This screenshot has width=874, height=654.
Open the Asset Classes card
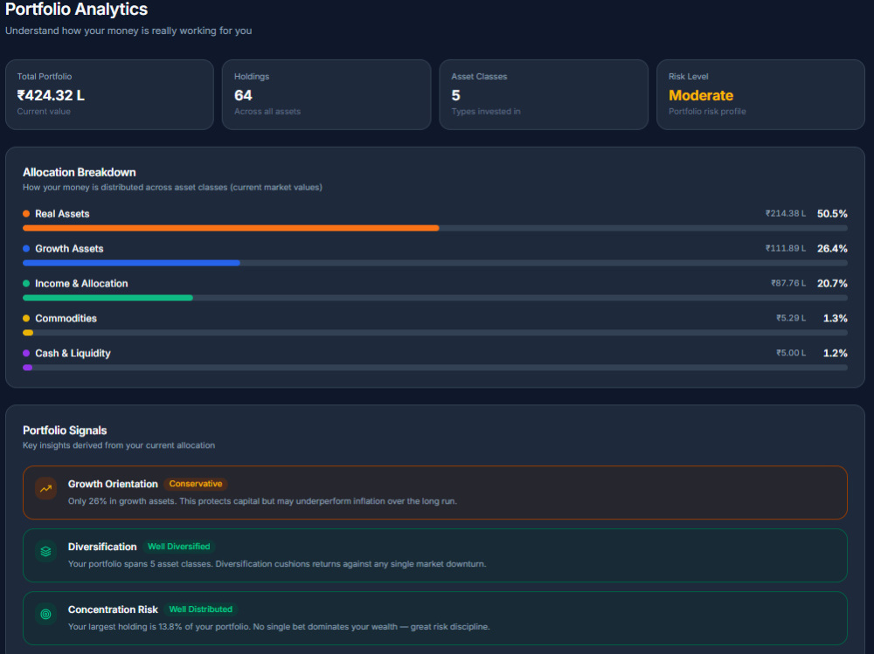[x=544, y=94]
